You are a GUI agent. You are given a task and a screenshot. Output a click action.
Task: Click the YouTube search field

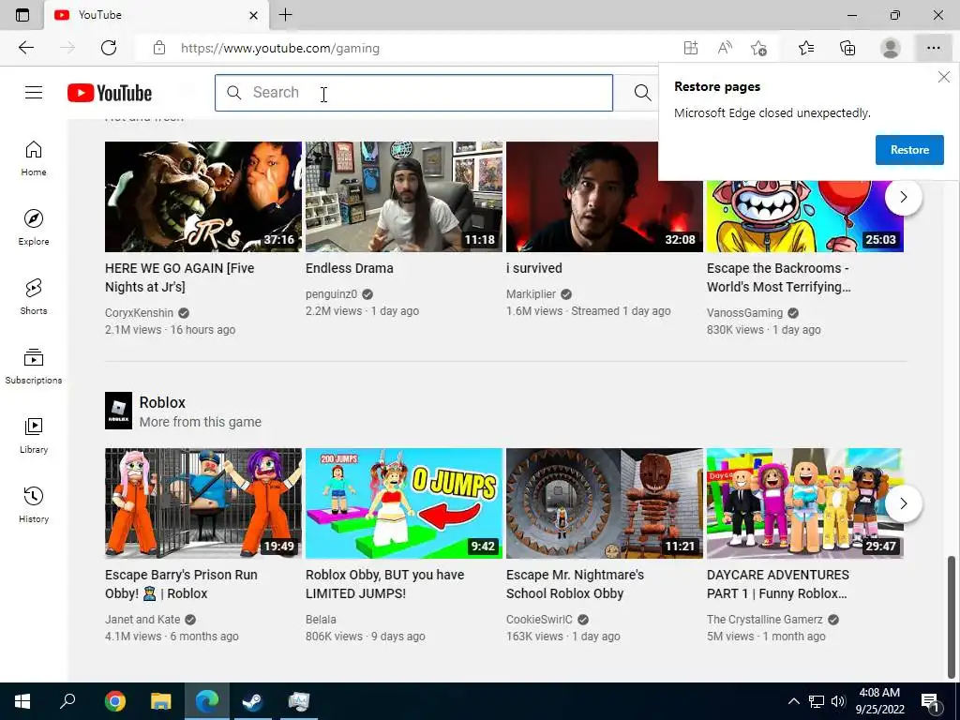coord(413,93)
